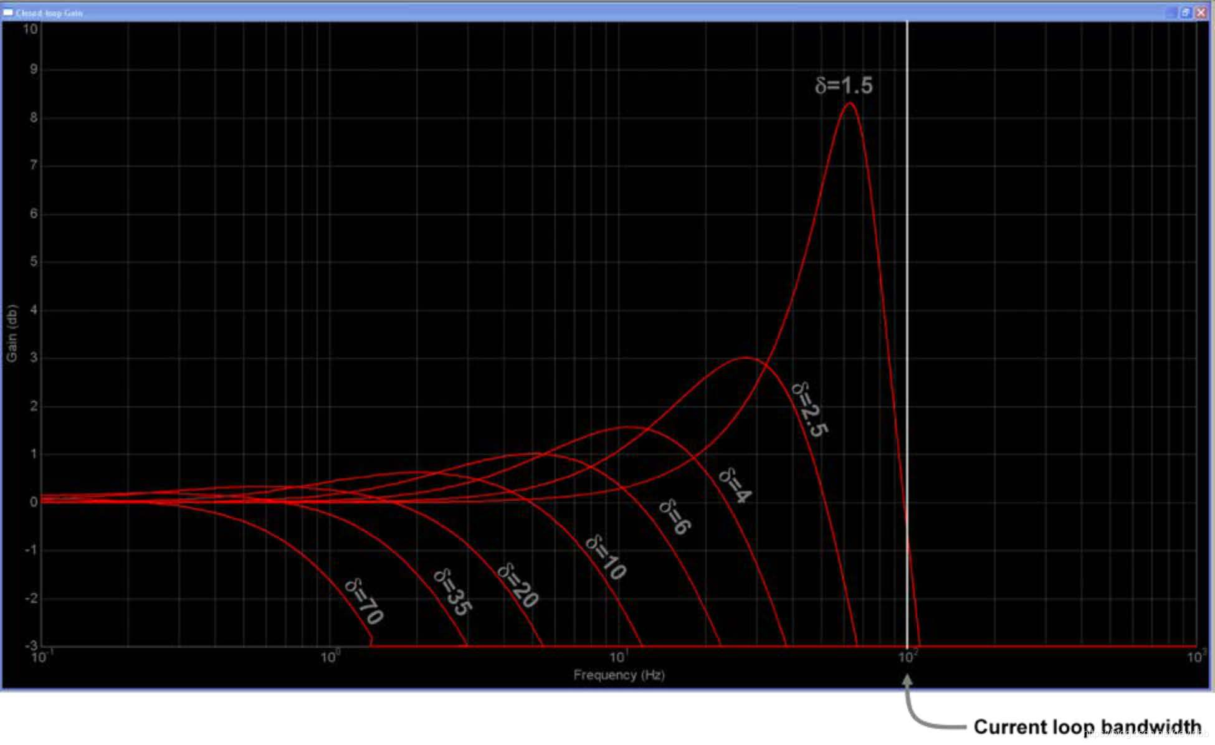Click the y-axis tick value 5

coord(34,261)
